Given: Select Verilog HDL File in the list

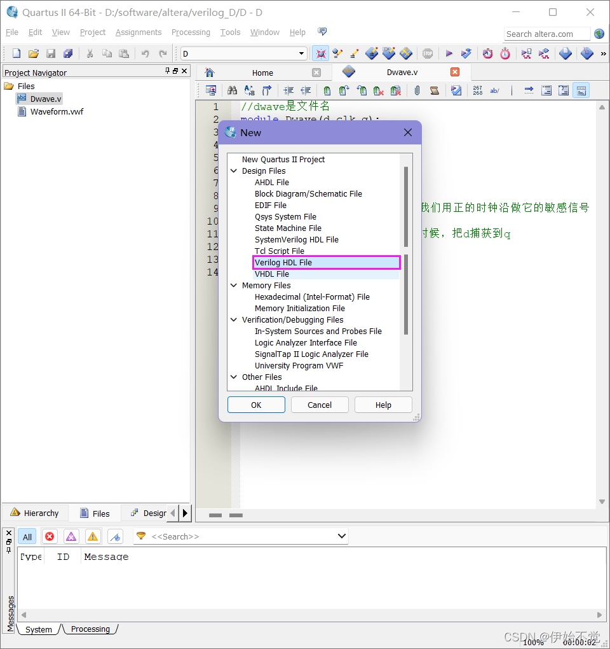Looking at the screenshot, I should [x=327, y=262].
